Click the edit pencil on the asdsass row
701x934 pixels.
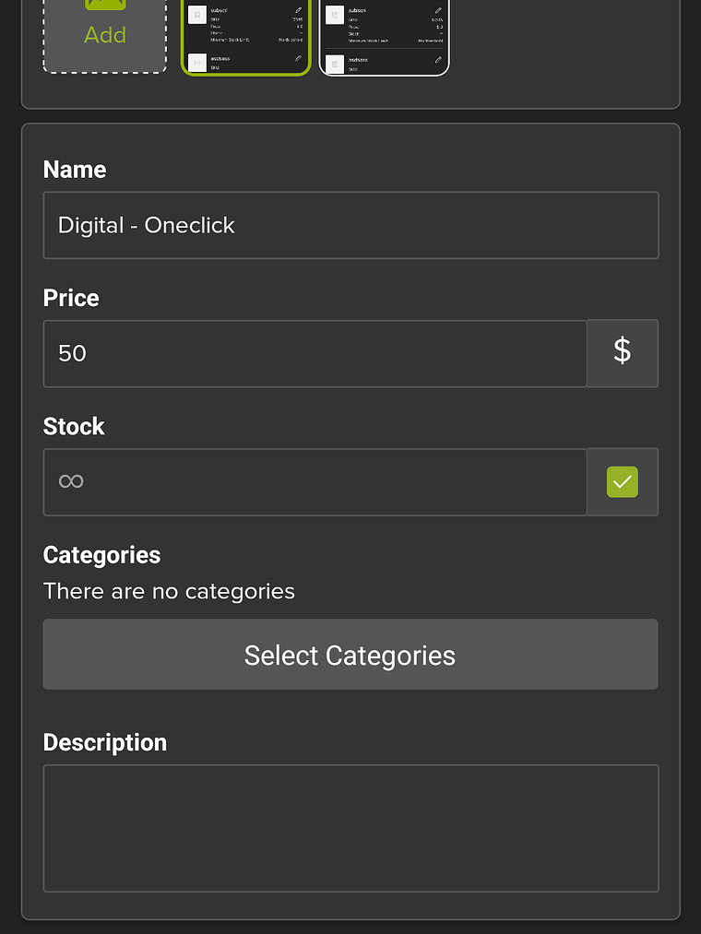298,59
